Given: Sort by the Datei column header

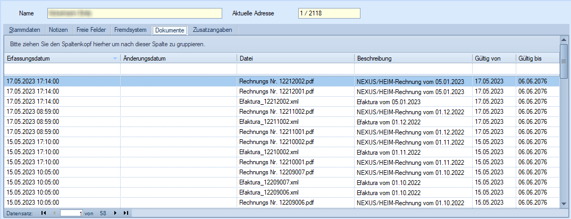Looking at the screenshot, I should point(295,58).
